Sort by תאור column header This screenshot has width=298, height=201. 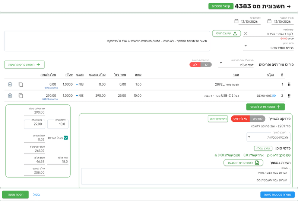[x=236, y=75]
